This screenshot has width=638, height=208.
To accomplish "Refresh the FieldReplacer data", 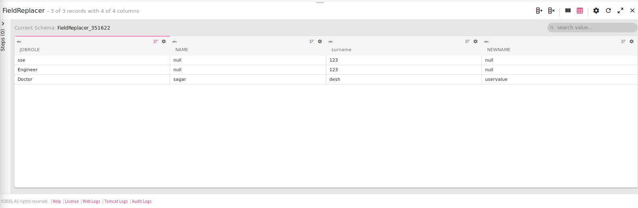I will tap(608, 11).
